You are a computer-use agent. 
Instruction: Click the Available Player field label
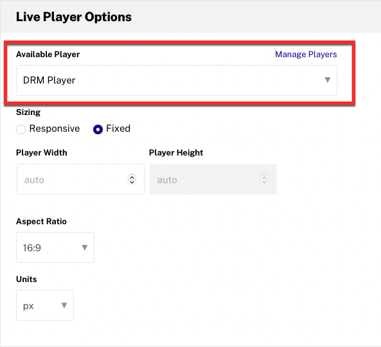point(48,54)
